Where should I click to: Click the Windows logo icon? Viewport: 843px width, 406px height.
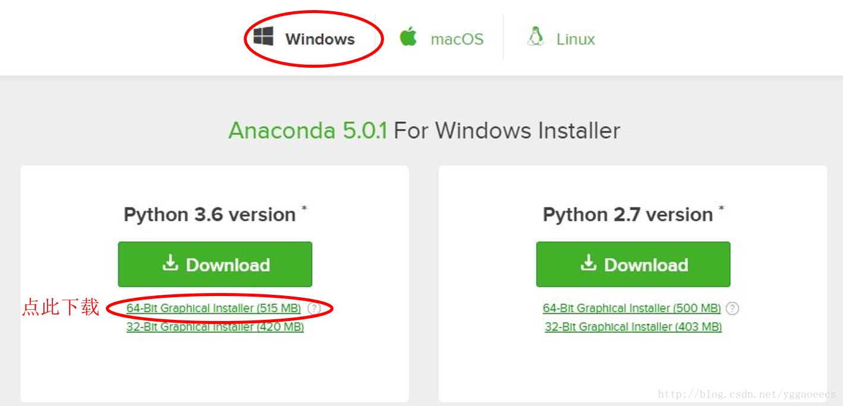pyautogui.click(x=263, y=36)
